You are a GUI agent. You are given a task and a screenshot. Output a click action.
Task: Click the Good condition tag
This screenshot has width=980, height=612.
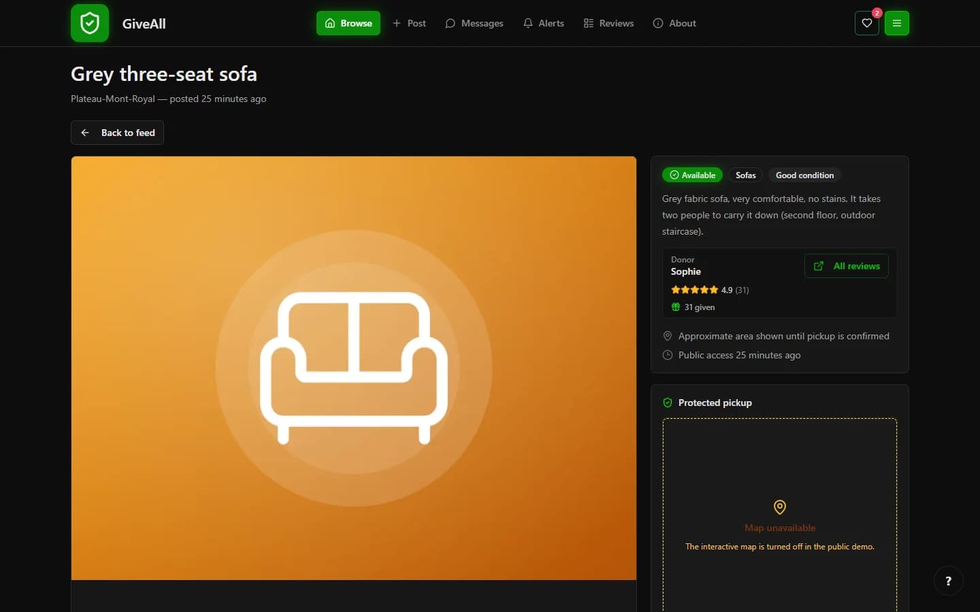tap(804, 175)
